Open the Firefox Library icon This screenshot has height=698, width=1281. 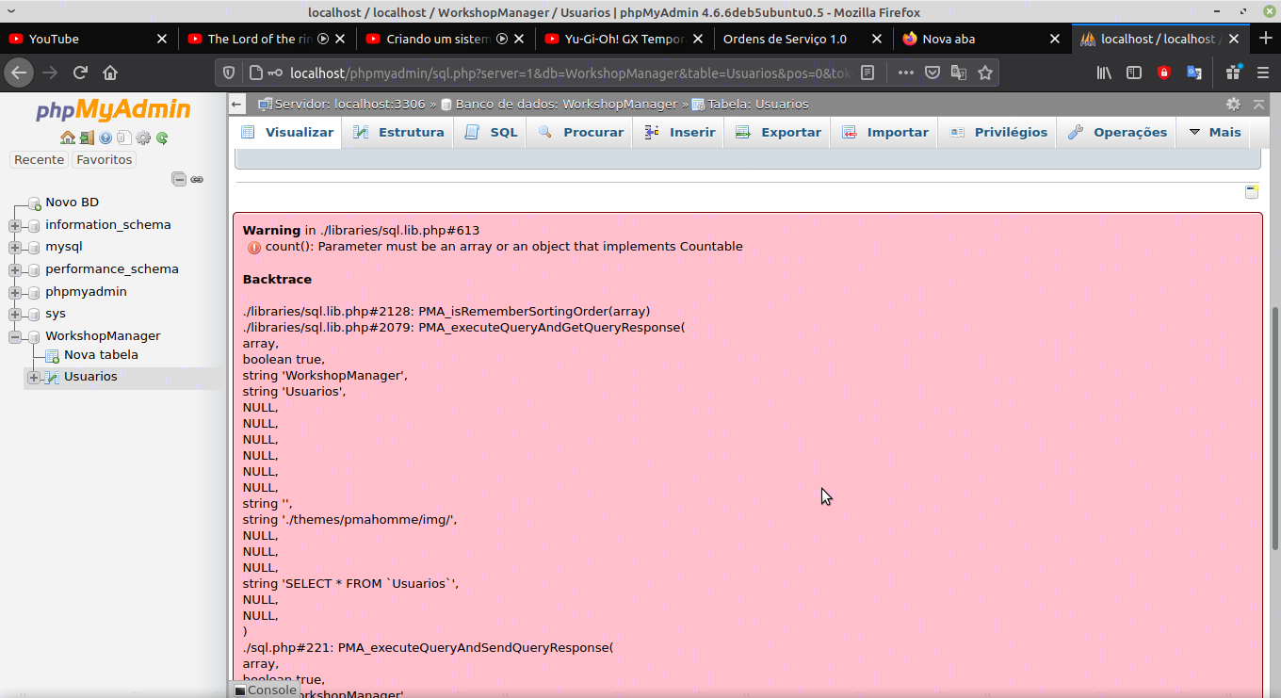point(1105,73)
